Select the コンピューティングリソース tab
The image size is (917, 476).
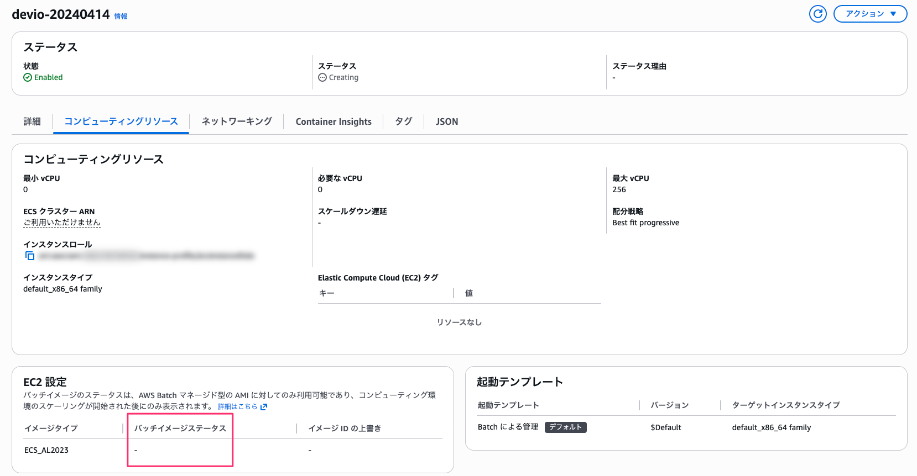pos(121,121)
